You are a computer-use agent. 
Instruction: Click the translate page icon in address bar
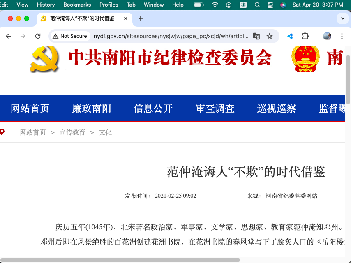(256, 36)
